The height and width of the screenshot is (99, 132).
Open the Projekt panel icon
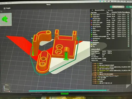pos(5,8)
